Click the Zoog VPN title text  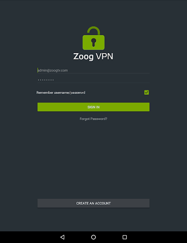pyautogui.click(x=93, y=56)
